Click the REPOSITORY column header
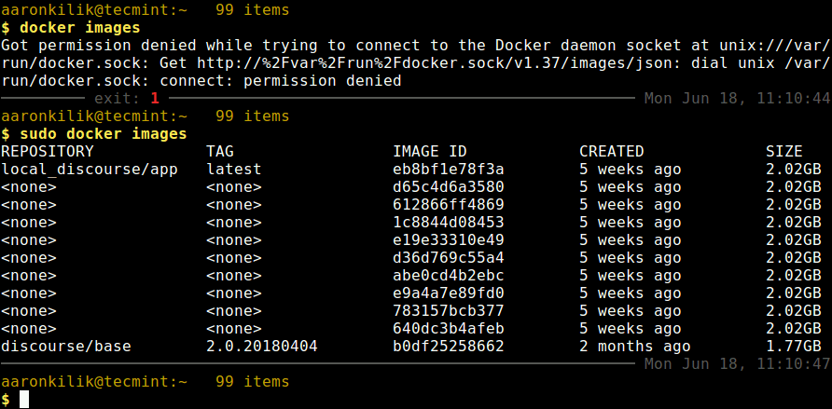Viewport: 832px width, 409px height. click(48, 151)
